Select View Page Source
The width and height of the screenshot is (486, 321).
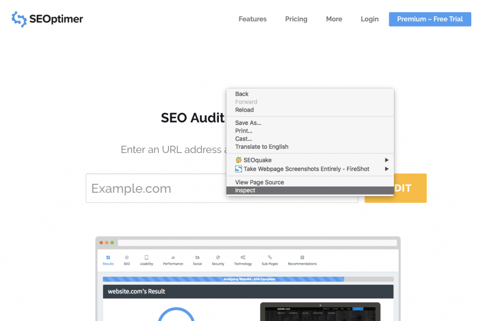[259, 182]
